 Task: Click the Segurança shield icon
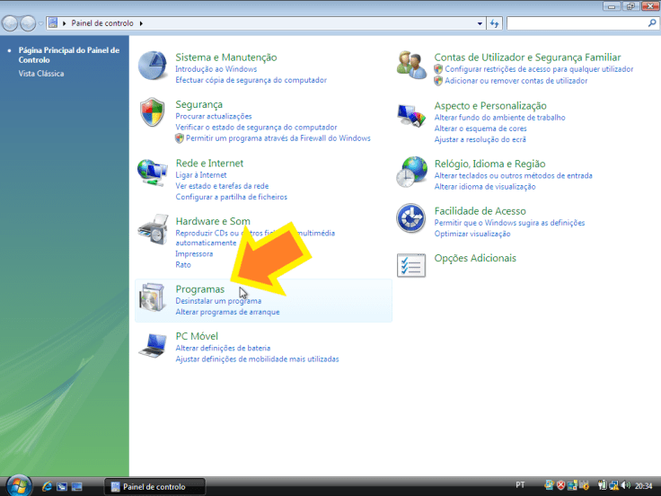point(152,113)
